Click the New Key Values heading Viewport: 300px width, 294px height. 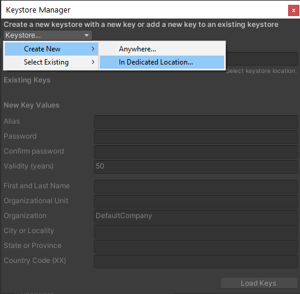pyautogui.click(x=32, y=105)
